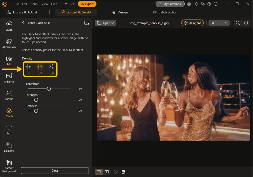The height and width of the screenshot is (177, 253).
Task: Open the Quick tools panel
Action: tap(9, 26)
